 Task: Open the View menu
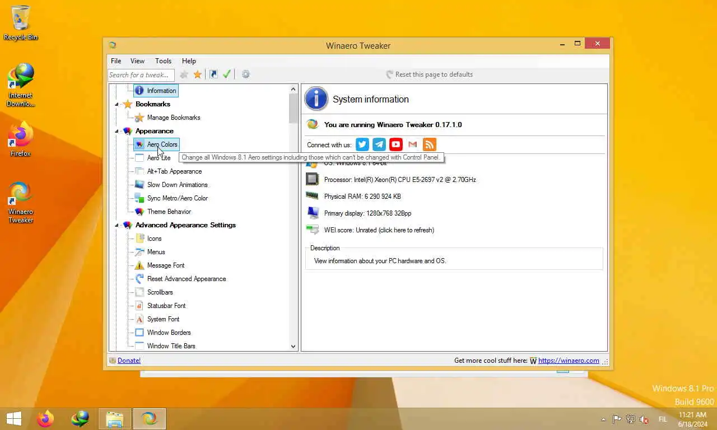137,61
